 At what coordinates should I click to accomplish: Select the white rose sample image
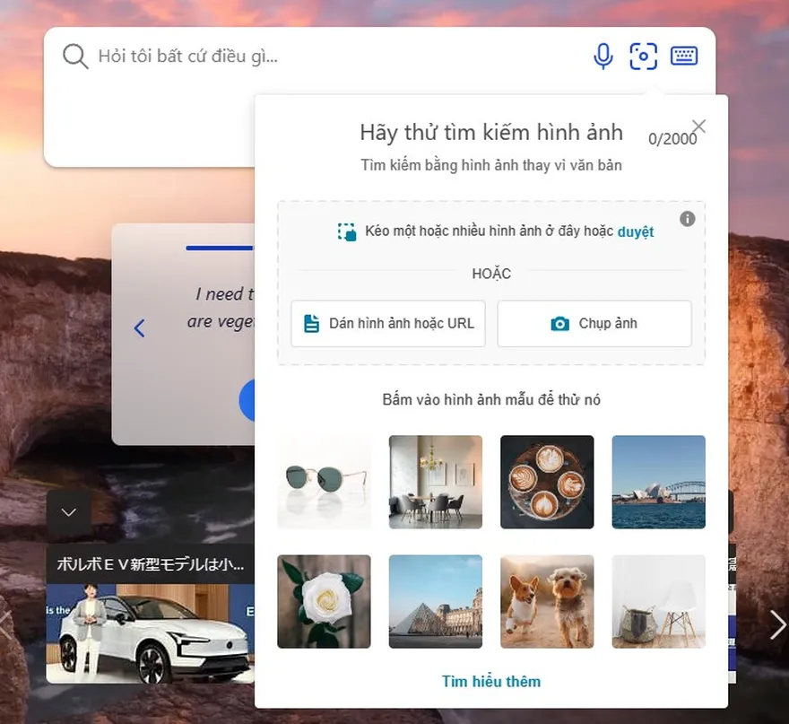324,601
